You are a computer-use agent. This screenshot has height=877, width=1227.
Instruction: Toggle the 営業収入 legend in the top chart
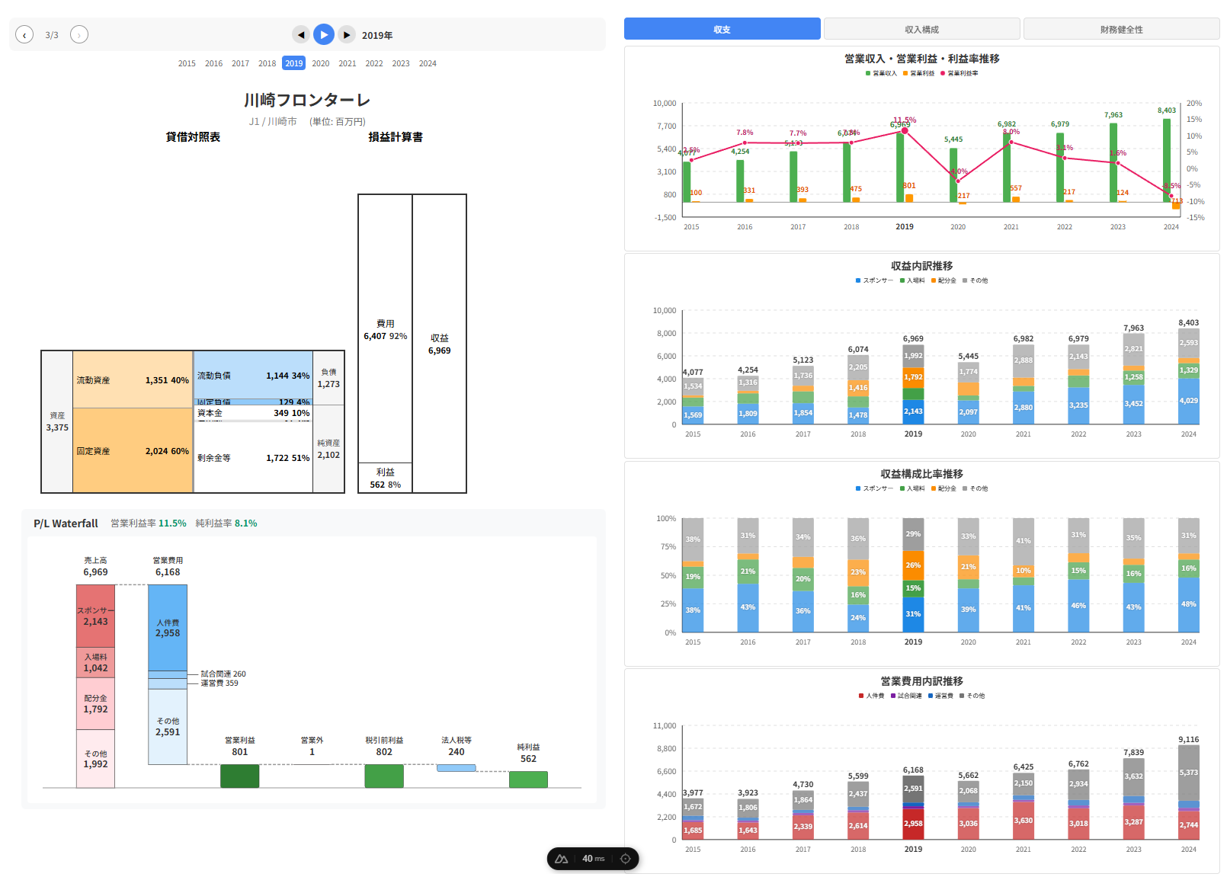[881, 73]
